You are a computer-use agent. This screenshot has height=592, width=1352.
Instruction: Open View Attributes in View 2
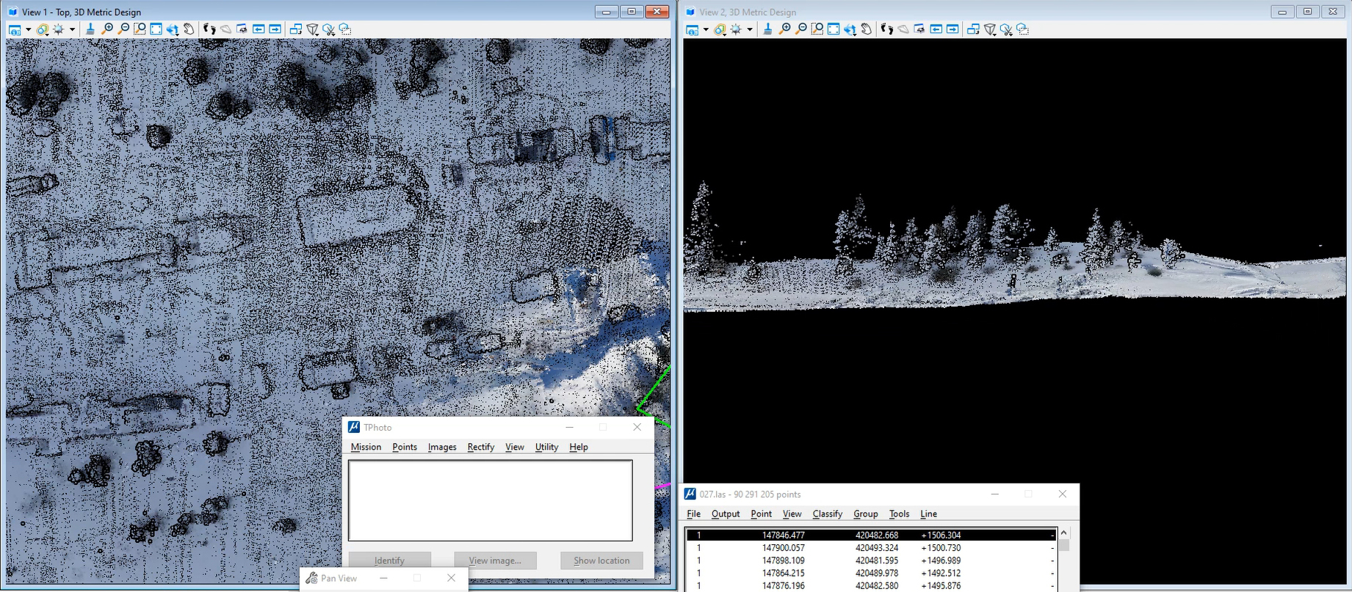pos(693,29)
